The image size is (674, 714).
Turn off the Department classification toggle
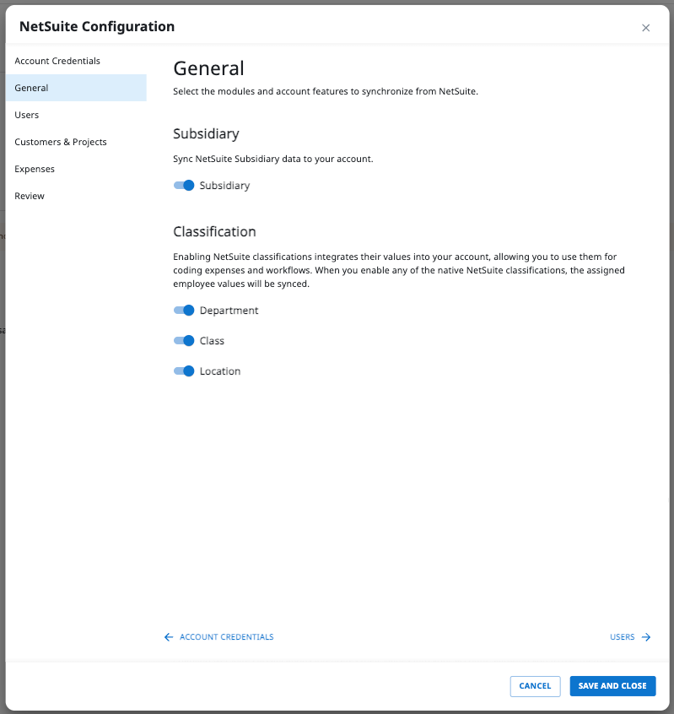[x=183, y=310]
